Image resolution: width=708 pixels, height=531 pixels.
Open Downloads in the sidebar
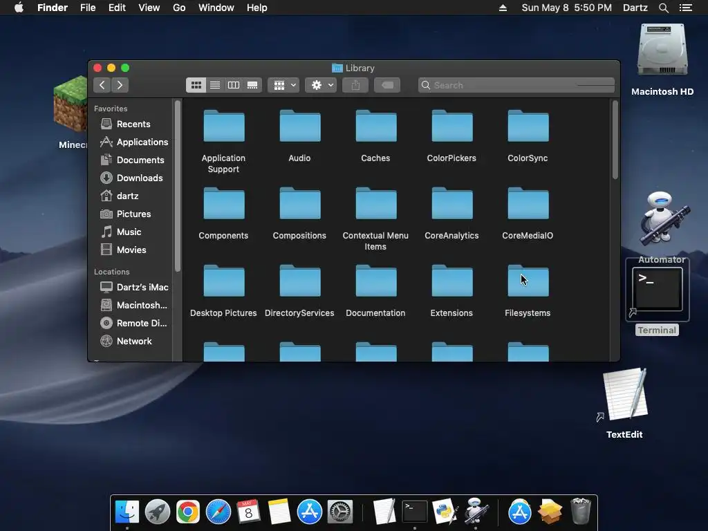(131, 178)
